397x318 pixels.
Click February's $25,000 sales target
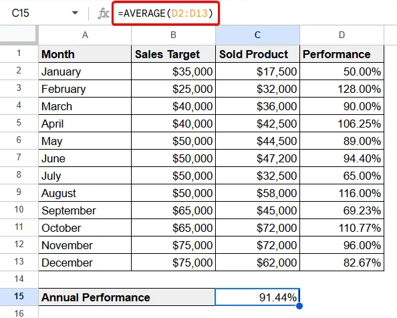(173, 89)
